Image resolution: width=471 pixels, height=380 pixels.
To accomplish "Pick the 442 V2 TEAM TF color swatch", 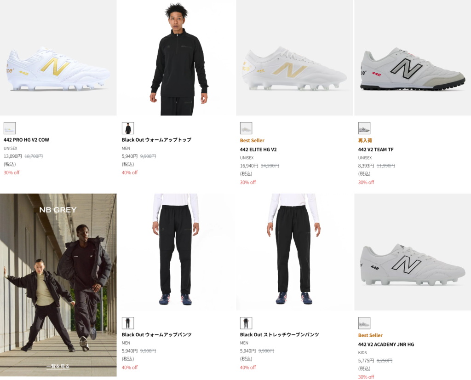I will (x=364, y=128).
